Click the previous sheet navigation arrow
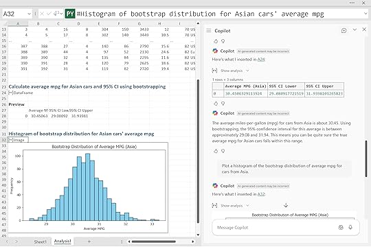Screen dimensions: 371x247 click(x=7, y=242)
